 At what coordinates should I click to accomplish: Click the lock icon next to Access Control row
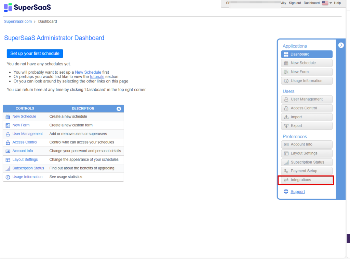click(8, 142)
